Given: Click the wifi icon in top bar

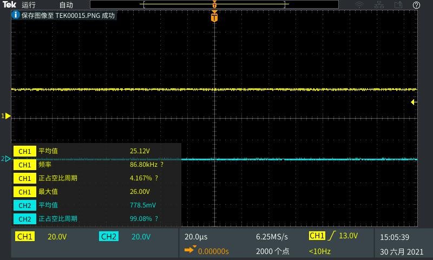Looking at the screenshot, I should click(359, 5).
